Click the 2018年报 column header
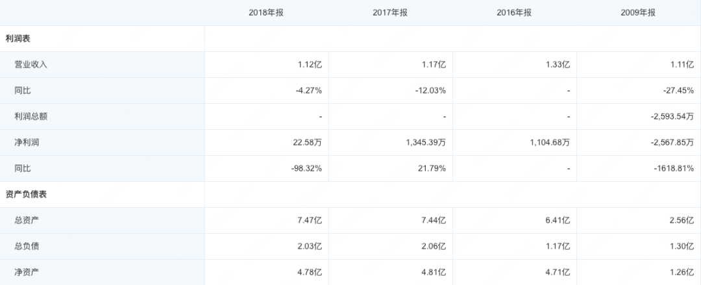 (x=267, y=13)
